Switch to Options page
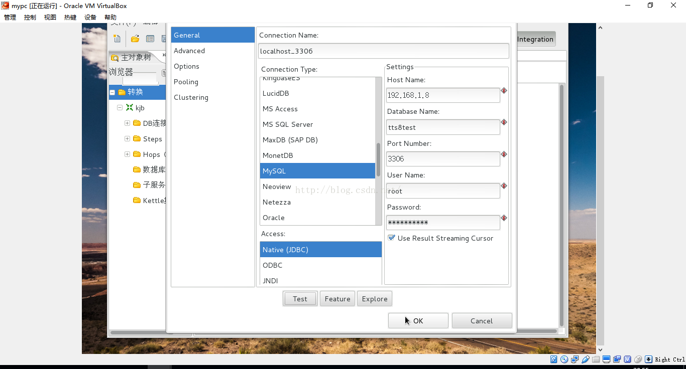Viewport: 686px width, 369px height. 213,66
